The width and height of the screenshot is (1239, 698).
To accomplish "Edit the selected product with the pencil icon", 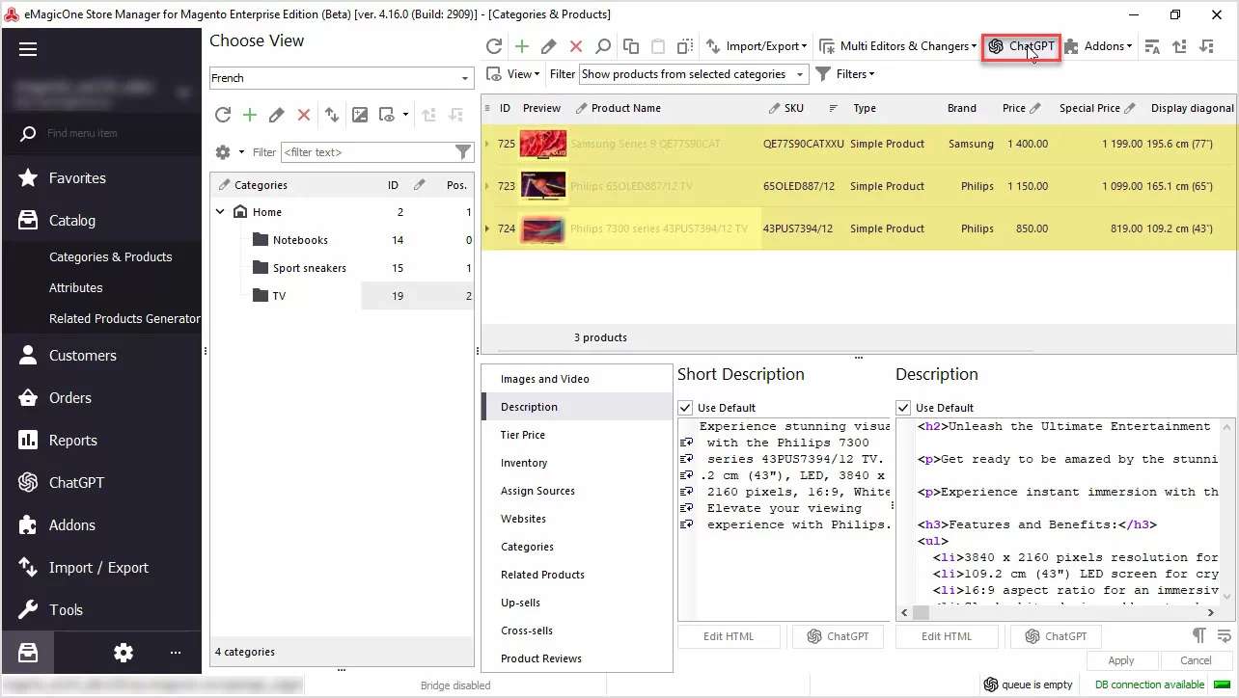I will tap(549, 46).
